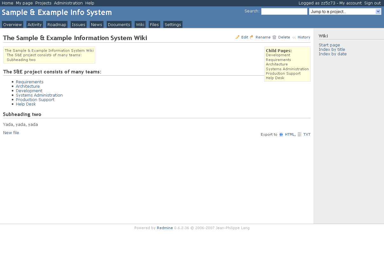The image size is (384, 266).
Task: Open the Roadmap tab
Action: [57, 25]
